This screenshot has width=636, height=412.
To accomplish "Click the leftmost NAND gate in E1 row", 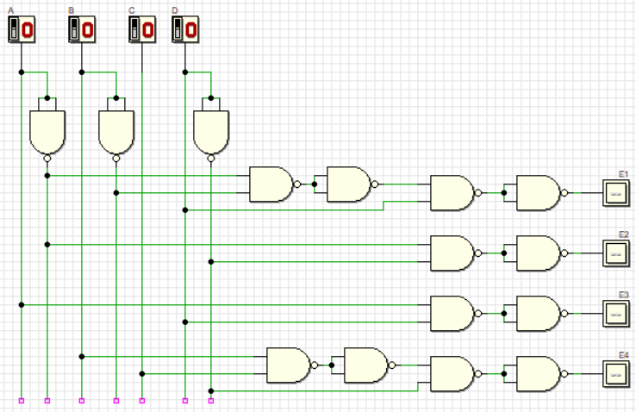I will (270, 184).
